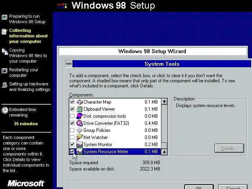This screenshot has width=252, height=189.
Task: Select the Drive Converter (FAT32) label
Action: click(x=106, y=123)
